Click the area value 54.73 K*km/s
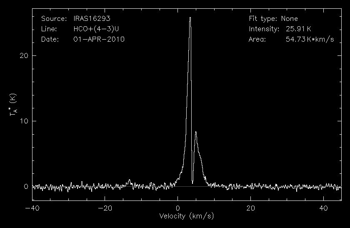This screenshot has height=228, width=350. point(310,39)
